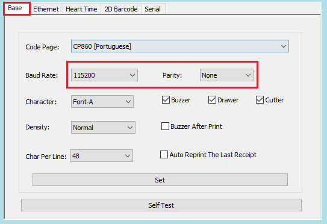The height and width of the screenshot is (224, 327).
Task: Open the Heart Time tab
Action: 81,9
